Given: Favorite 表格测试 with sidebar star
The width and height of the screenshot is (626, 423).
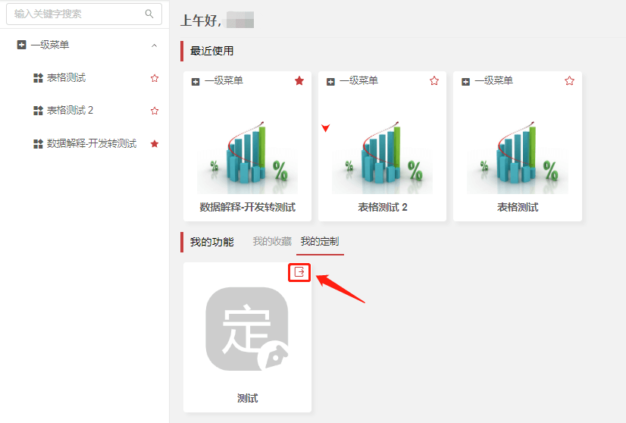Looking at the screenshot, I should click(155, 78).
